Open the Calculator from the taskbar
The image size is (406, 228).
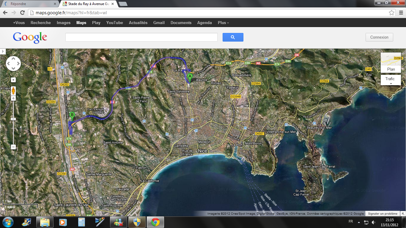pos(81,222)
